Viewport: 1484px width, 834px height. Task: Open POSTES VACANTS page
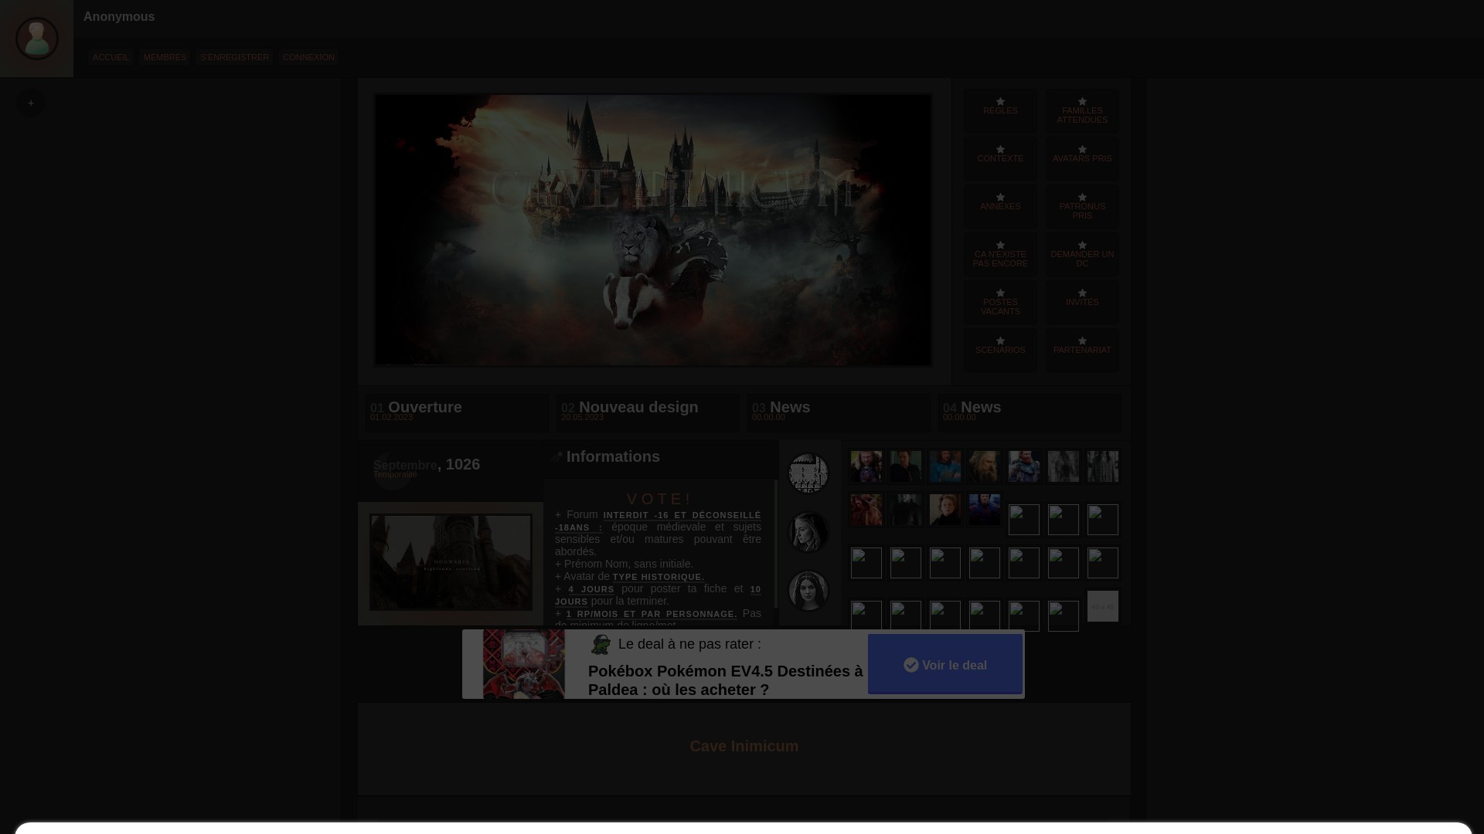click(1000, 302)
